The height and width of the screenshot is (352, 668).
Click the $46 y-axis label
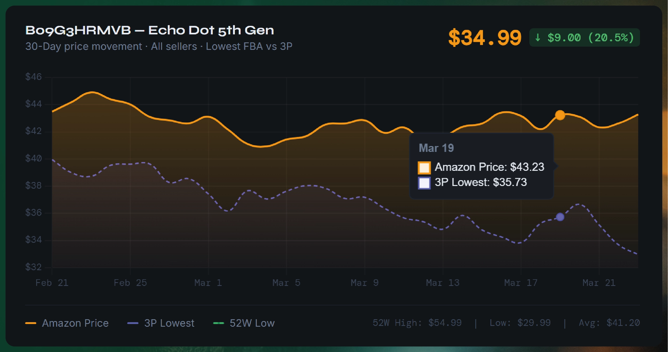[34, 77]
